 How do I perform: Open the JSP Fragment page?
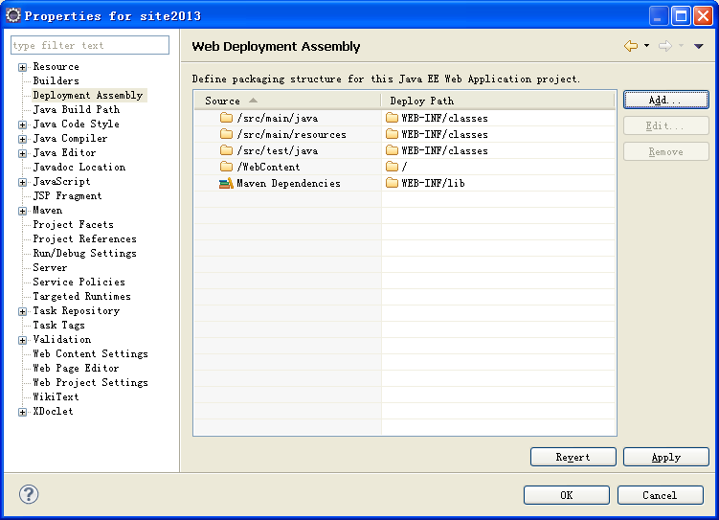(x=67, y=195)
